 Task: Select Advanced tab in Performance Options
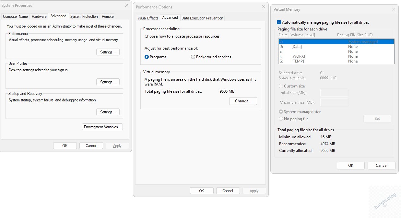[170, 17]
